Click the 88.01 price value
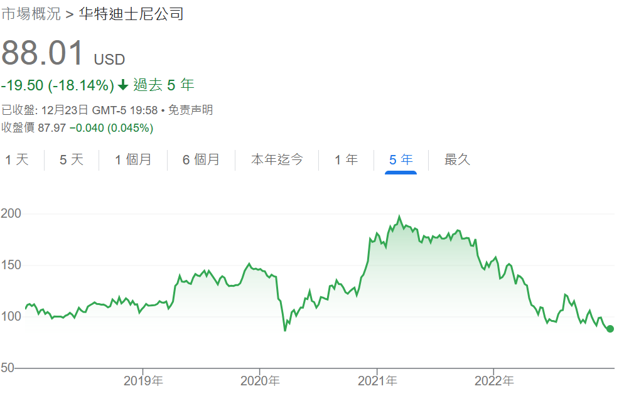 coord(43,53)
